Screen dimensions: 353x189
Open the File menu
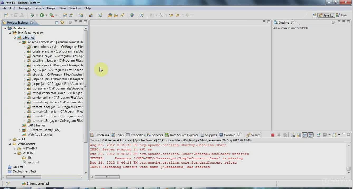point(4,8)
